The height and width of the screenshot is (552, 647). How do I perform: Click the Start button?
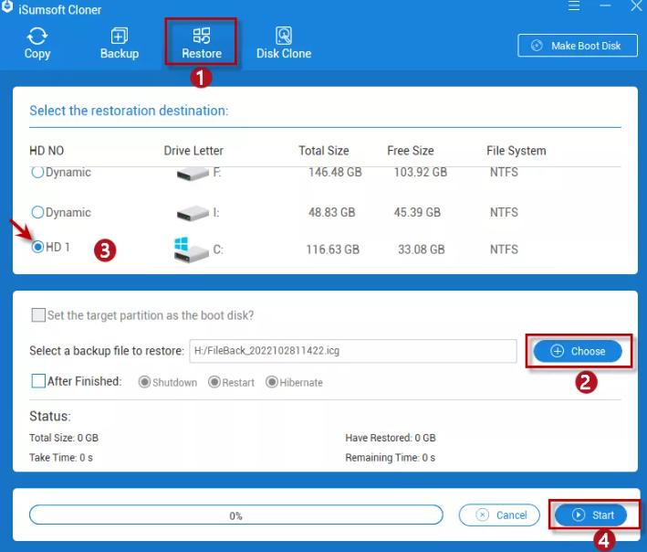590,515
